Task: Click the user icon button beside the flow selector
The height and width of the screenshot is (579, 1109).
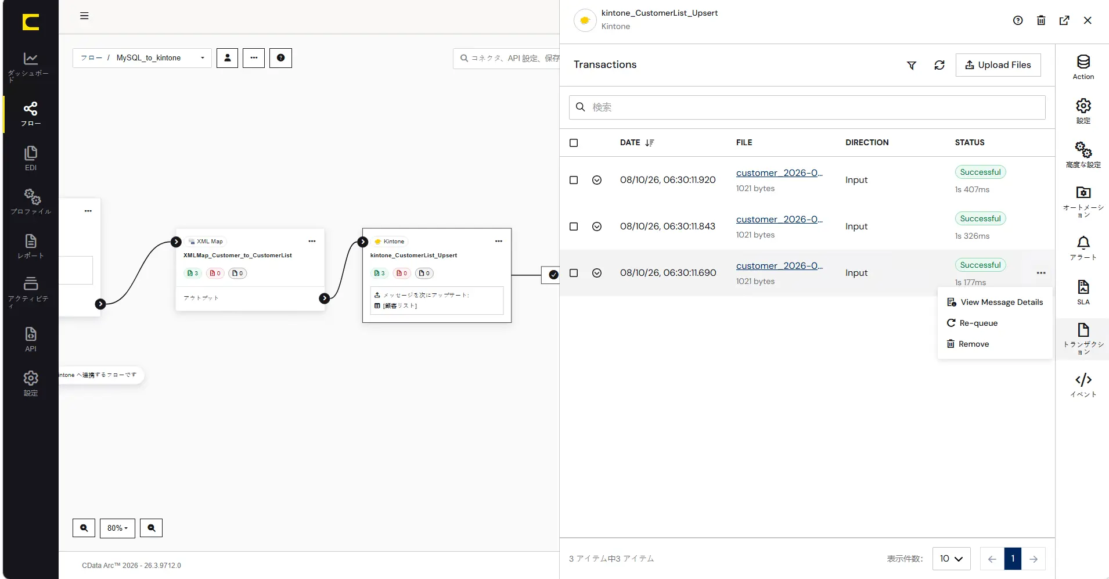Action: pyautogui.click(x=228, y=57)
